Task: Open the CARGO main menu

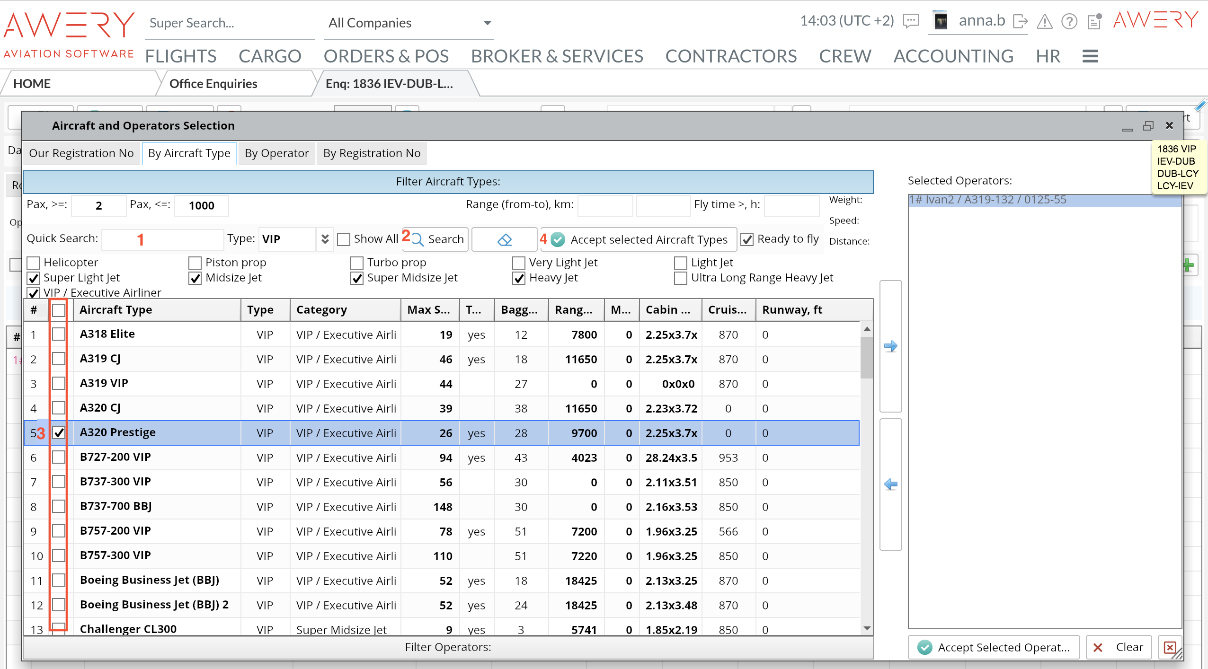Action: [270, 56]
